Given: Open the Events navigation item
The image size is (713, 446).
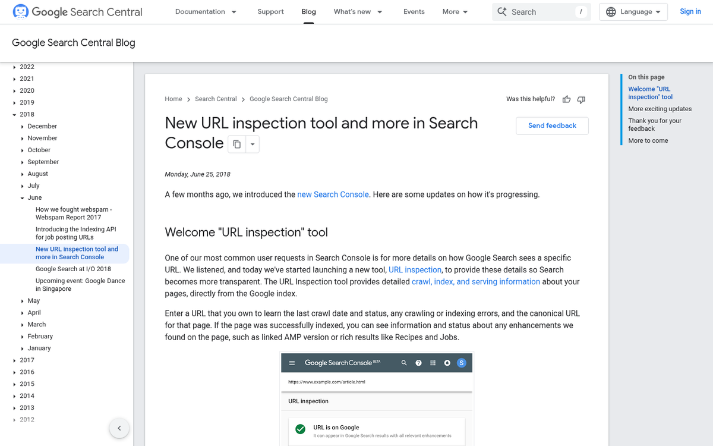Looking at the screenshot, I should (x=414, y=11).
